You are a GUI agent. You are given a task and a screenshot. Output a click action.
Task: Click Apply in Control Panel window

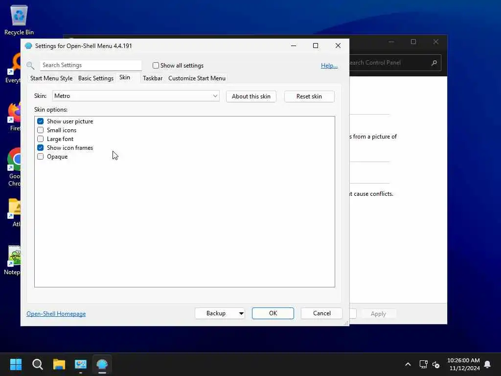point(378,314)
